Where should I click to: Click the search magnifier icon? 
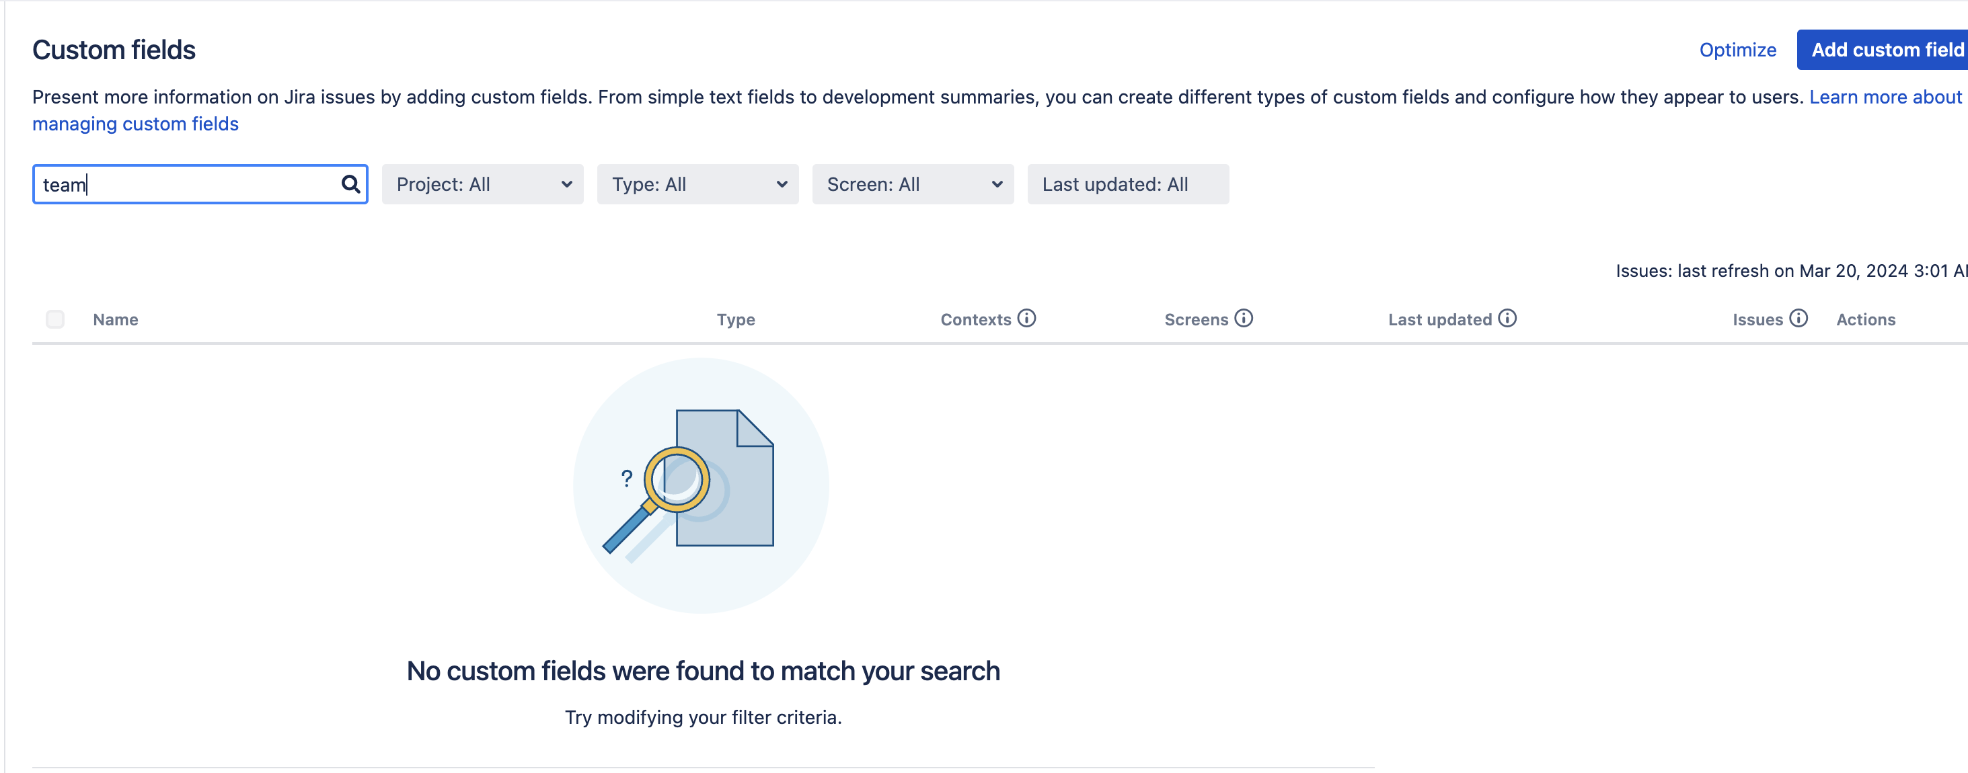point(350,184)
